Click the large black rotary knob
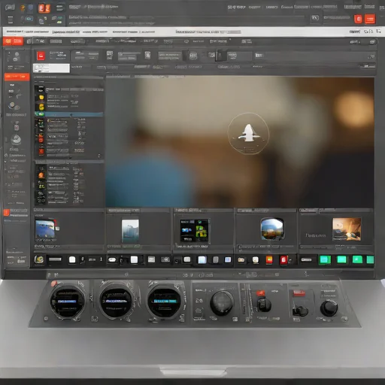385x385 pixels. (222, 303)
